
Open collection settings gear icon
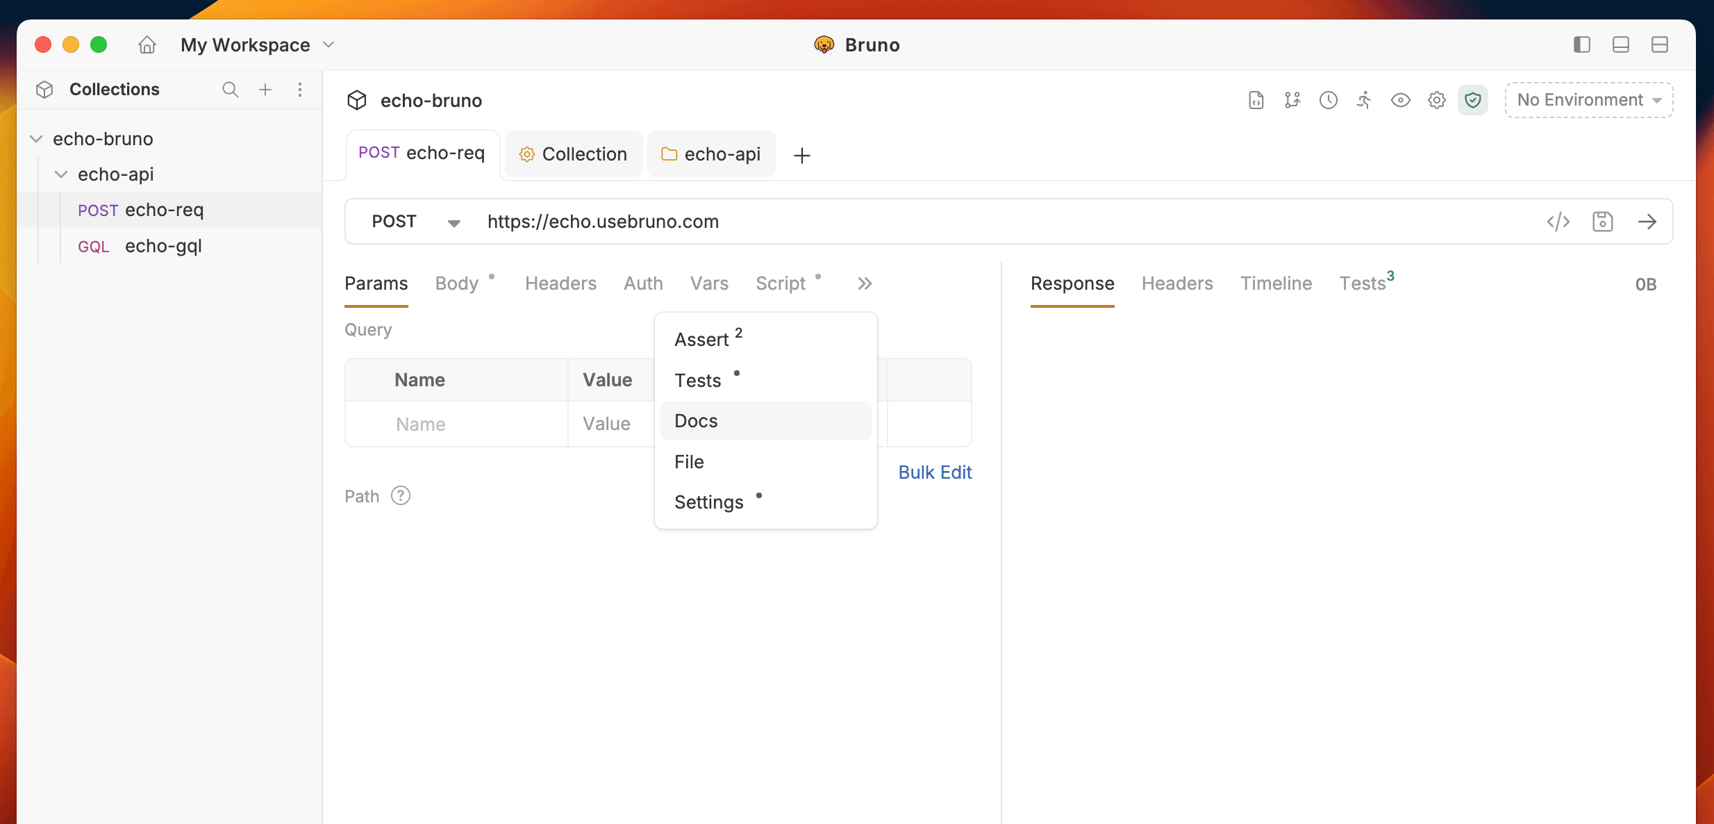[1436, 100]
